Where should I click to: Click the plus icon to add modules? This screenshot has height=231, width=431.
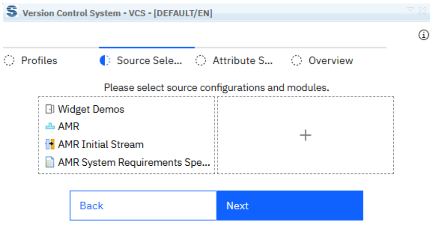click(x=305, y=135)
